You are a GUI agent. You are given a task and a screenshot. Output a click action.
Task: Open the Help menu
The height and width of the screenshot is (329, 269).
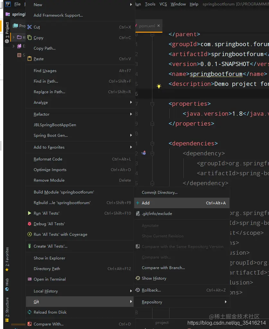(x=194, y=4)
